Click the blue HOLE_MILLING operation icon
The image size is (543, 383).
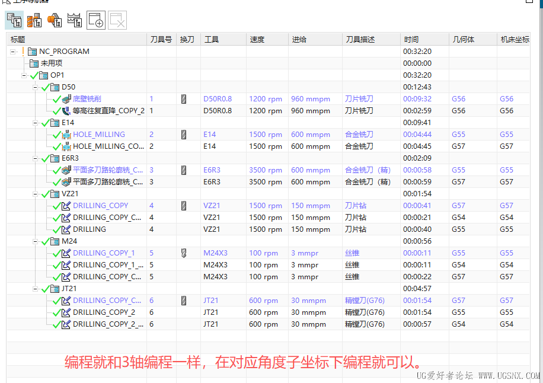(66, 135)
